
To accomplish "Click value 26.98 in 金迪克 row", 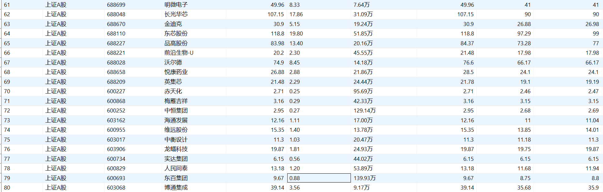I will coord(592,24).
